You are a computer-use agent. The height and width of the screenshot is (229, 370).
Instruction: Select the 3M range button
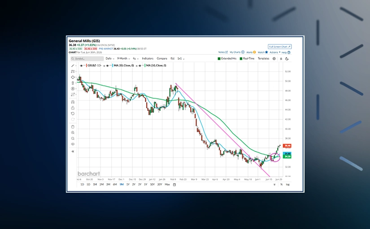[x=108, y=185]
